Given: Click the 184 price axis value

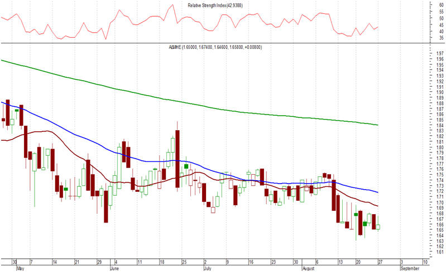Looking at the screenshot, I should tap(440, 126).
